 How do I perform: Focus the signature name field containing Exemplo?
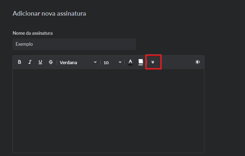coord(74,44)
